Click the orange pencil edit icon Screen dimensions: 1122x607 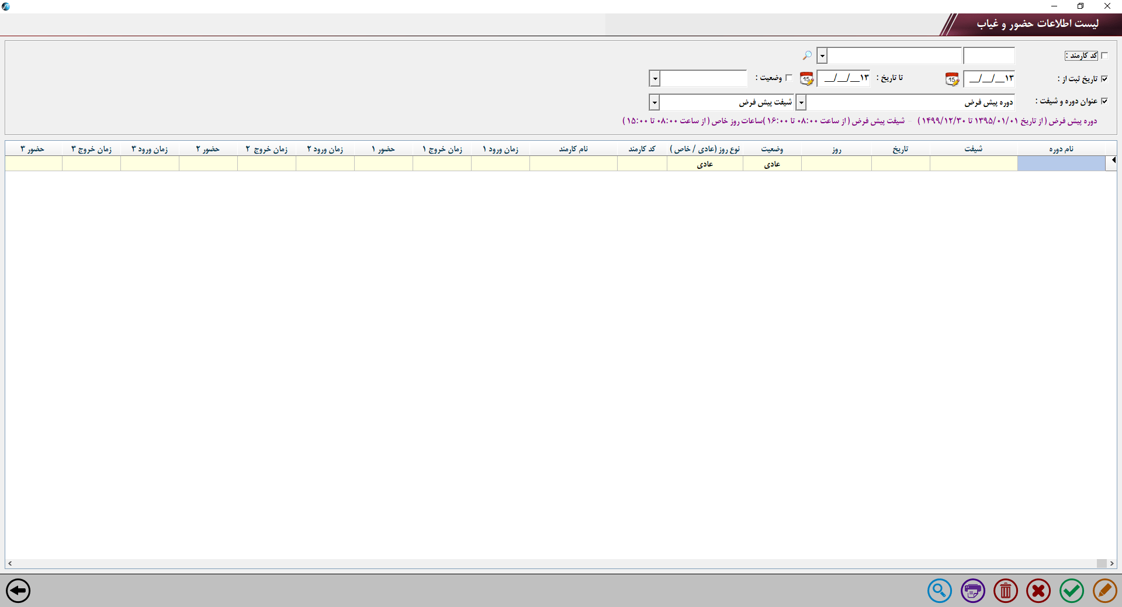[x=1104, y=591]
